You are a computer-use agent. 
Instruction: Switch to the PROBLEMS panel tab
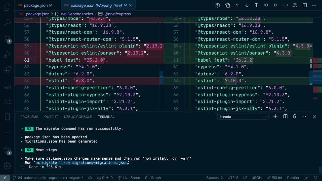click(29, 117)
